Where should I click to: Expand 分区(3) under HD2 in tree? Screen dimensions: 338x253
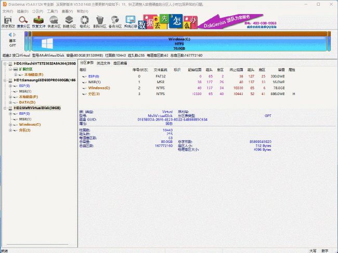(x=10, y=130)
